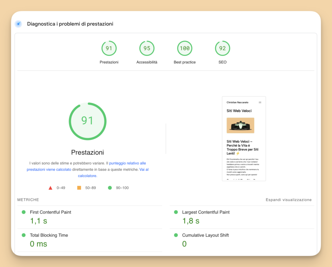
Task: Select the SEO score gauge 92
Action: click(x=222, y=48)
